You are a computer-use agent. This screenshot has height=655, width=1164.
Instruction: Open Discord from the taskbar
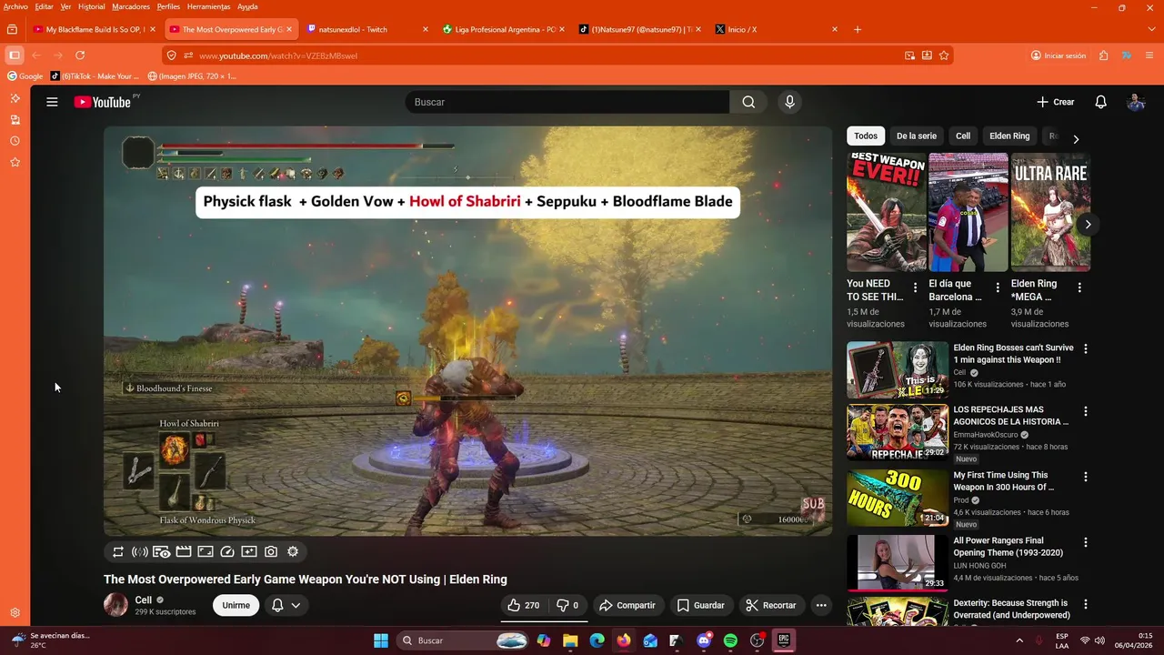(704, 640)
